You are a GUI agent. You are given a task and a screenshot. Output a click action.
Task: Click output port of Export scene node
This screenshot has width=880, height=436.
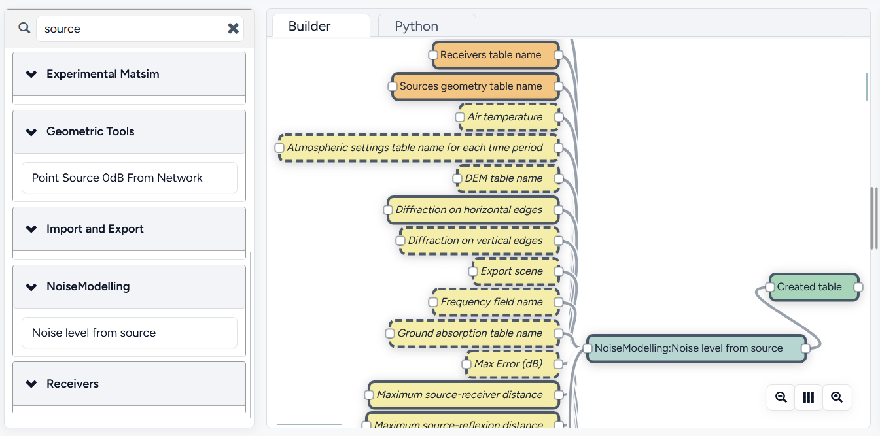(x=558, y=271)
